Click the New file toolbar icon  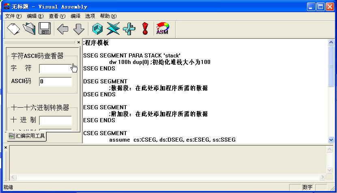click(x=13, y=29)
